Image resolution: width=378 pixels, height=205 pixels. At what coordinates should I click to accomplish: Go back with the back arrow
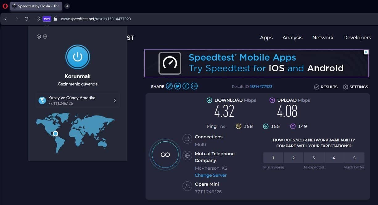tap(6, 19)
